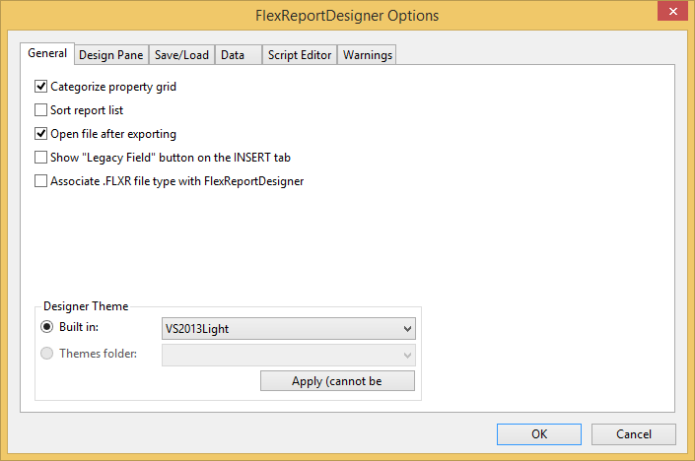Uncheck Categorize property grid
The height and width of the screenshot is (461, 695).
pyautogui.click(x=41, y=87)
